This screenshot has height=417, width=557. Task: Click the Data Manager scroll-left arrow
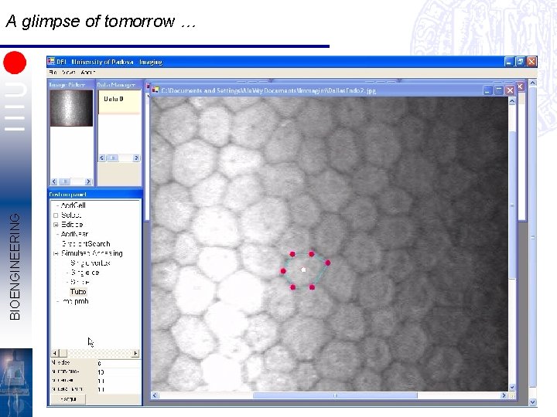pyautogui.click(x=102, y=158)
